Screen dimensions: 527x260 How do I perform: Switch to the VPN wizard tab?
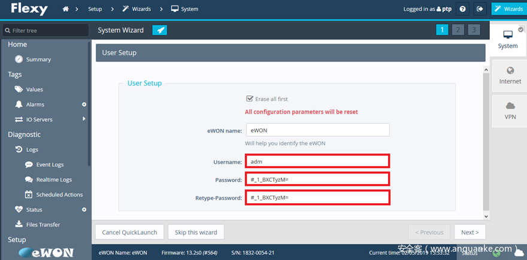point(510,111)
